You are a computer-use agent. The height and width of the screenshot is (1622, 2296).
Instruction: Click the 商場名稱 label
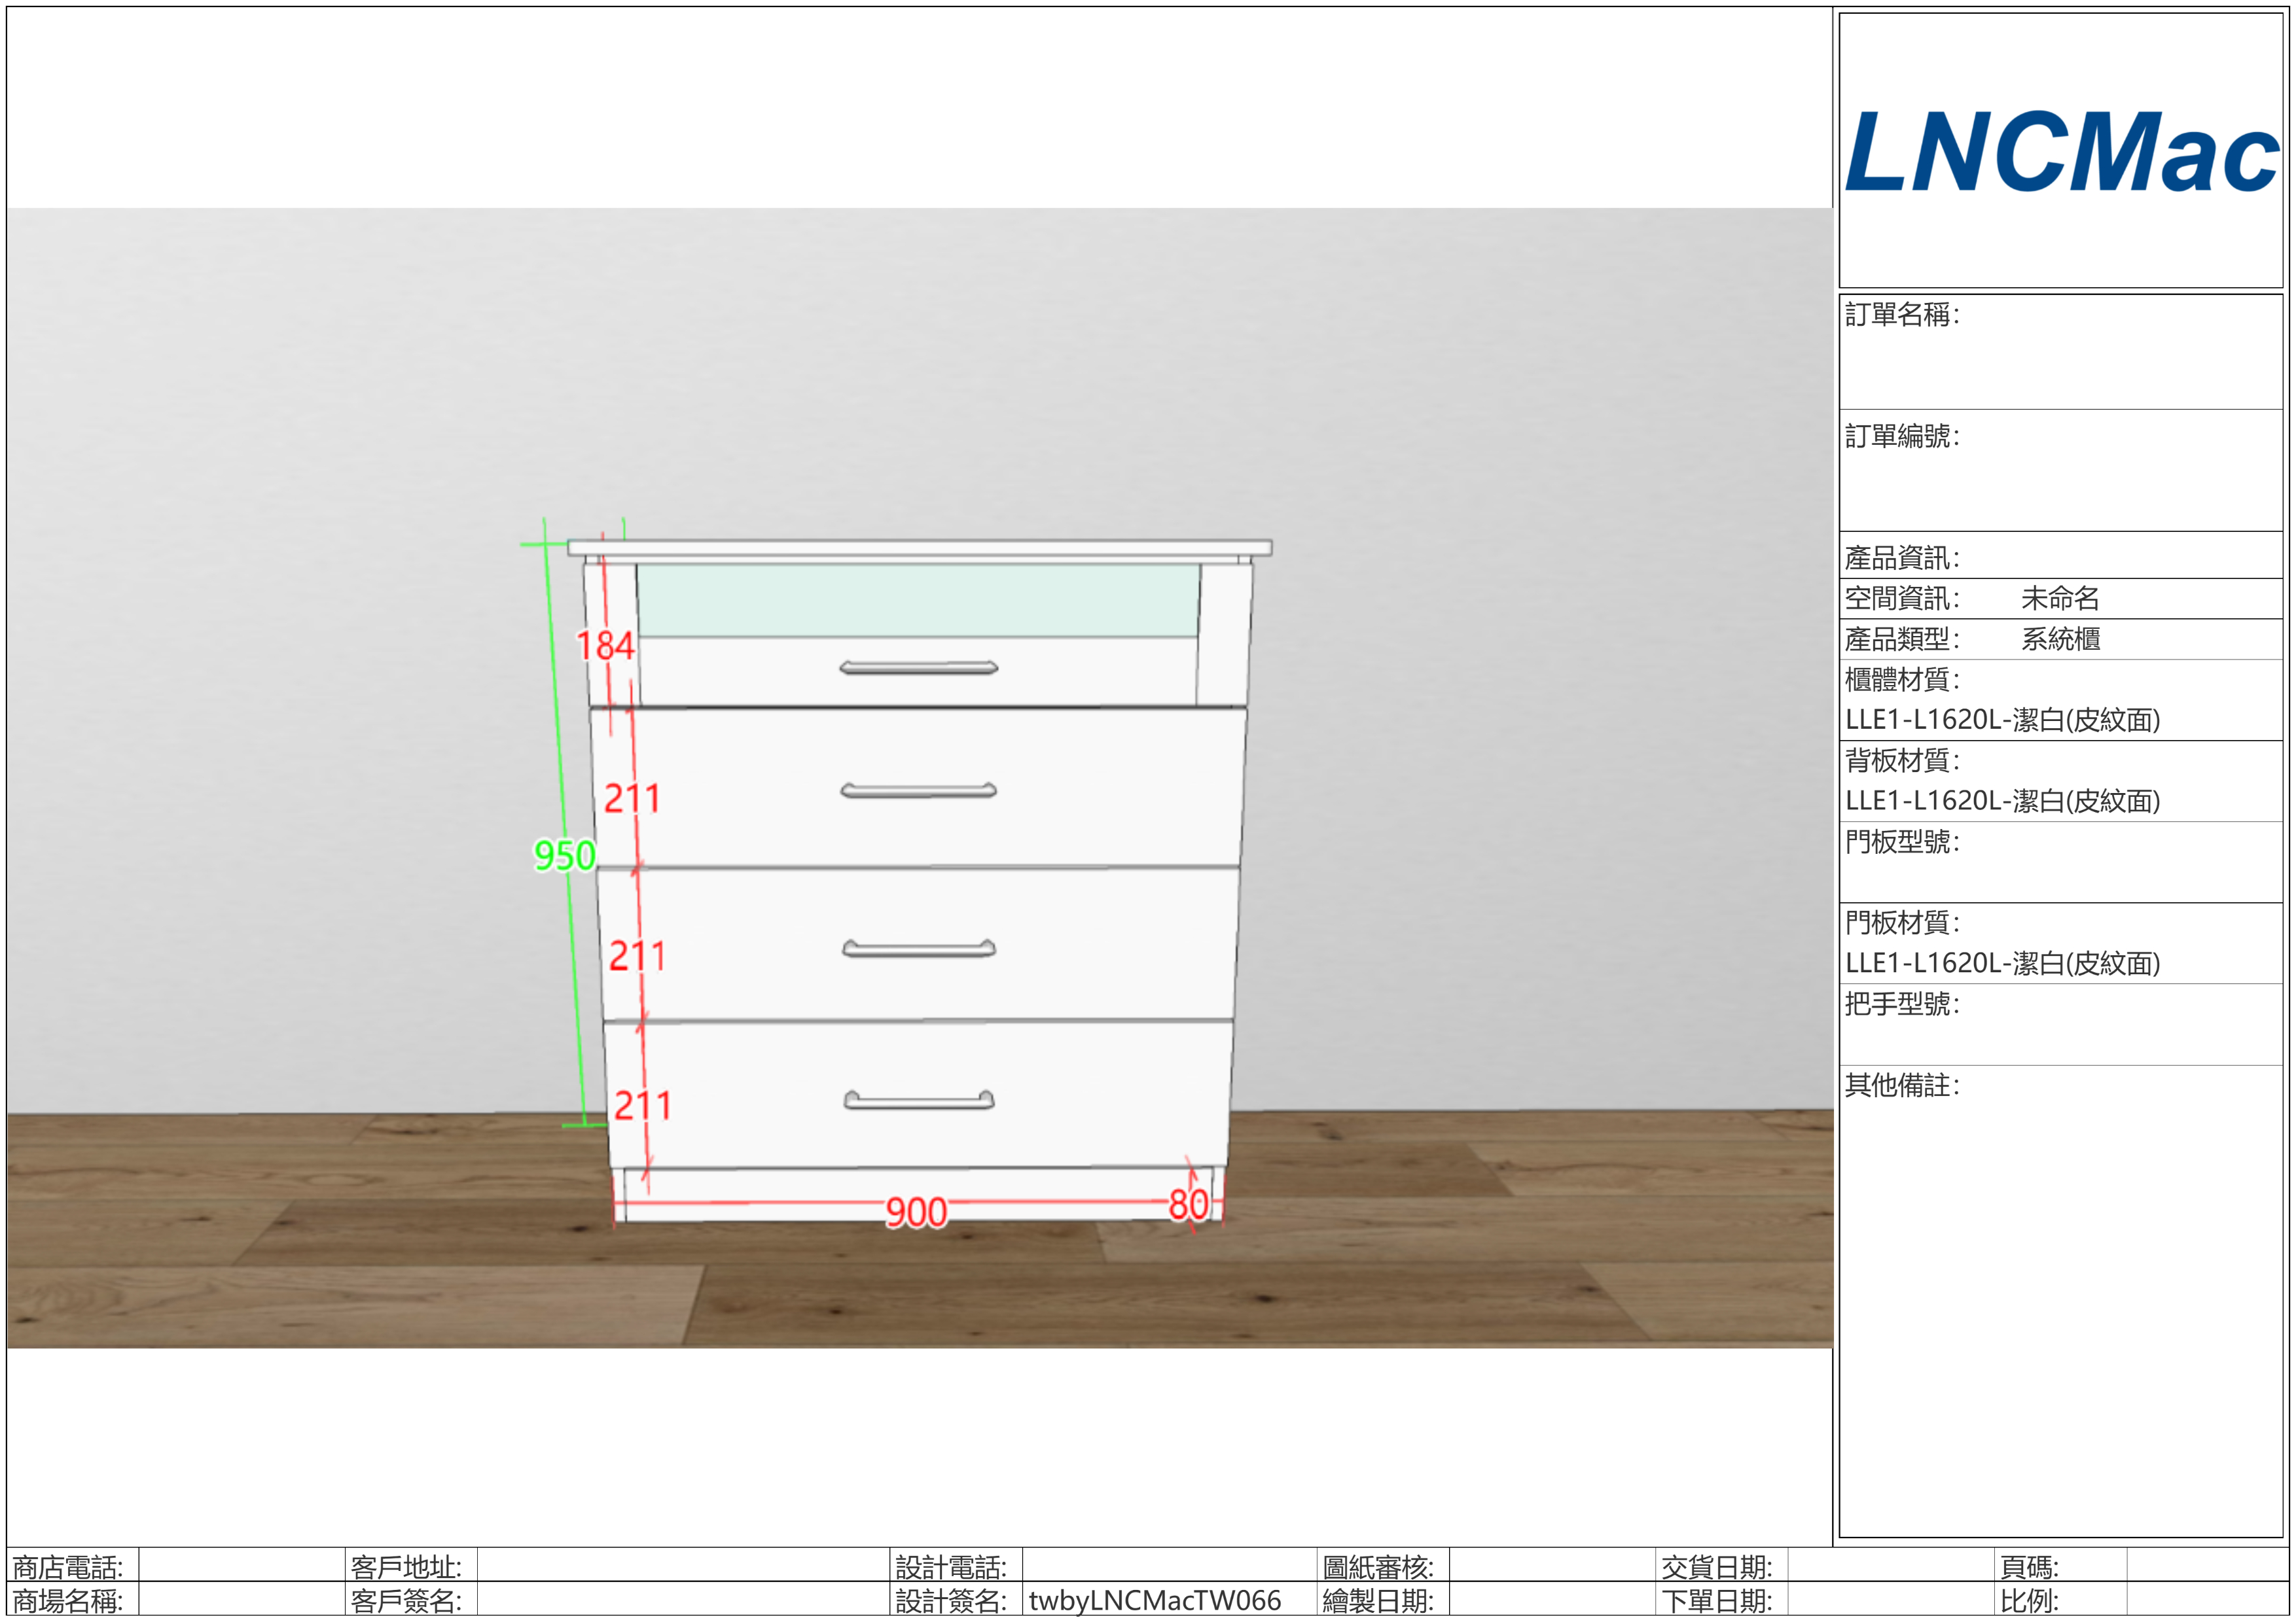coord(68,1601)
